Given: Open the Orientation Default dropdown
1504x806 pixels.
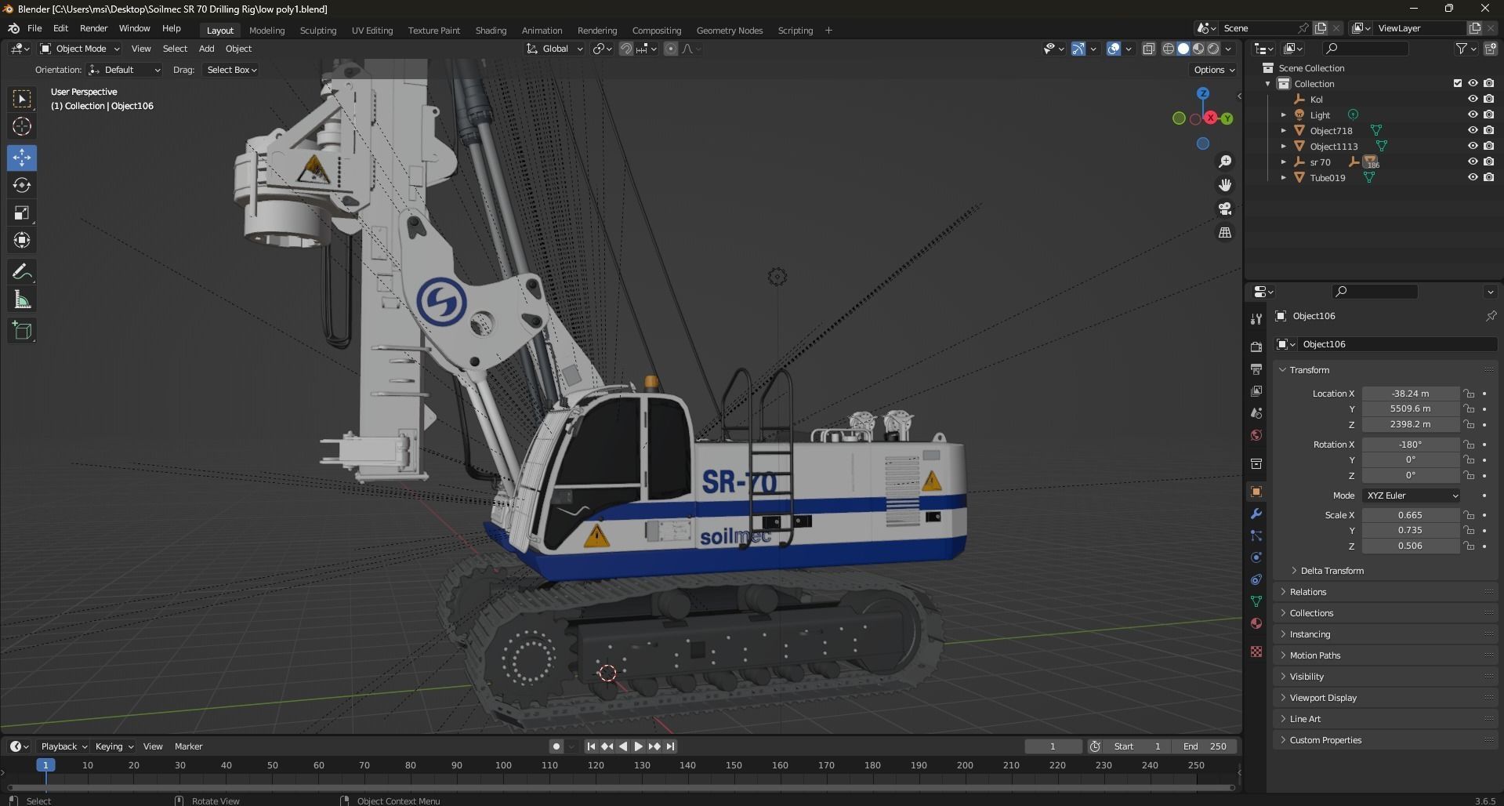Looking at the screenshot, I should click(124, 70).
